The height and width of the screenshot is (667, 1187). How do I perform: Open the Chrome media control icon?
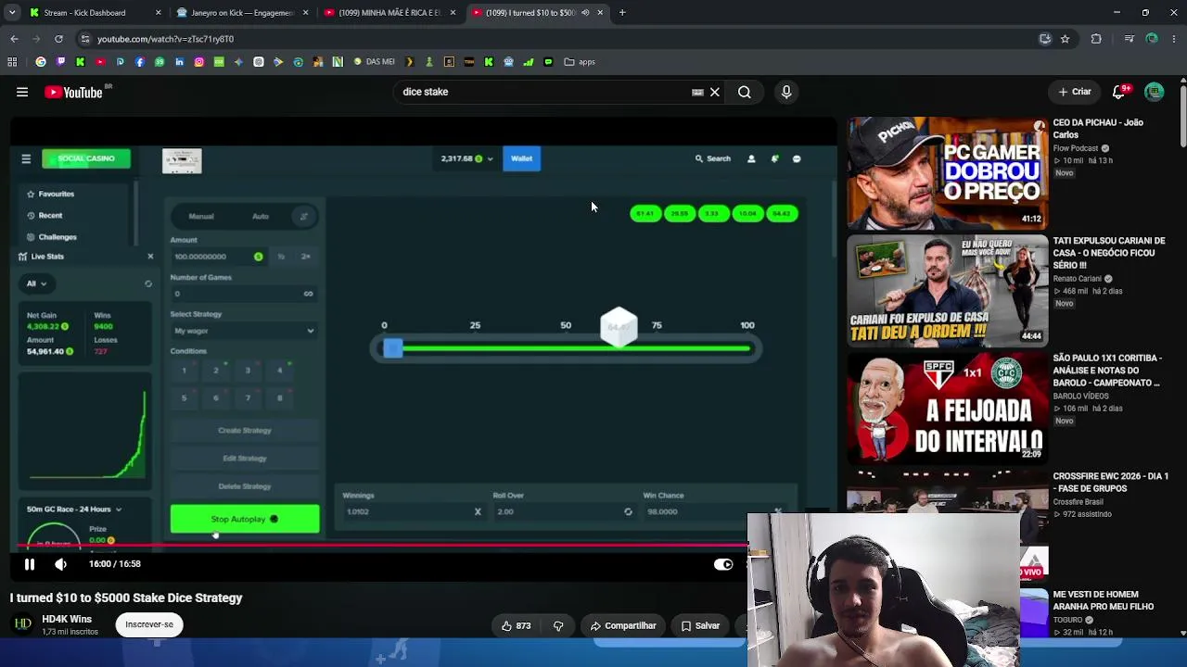coord(1129,39)
